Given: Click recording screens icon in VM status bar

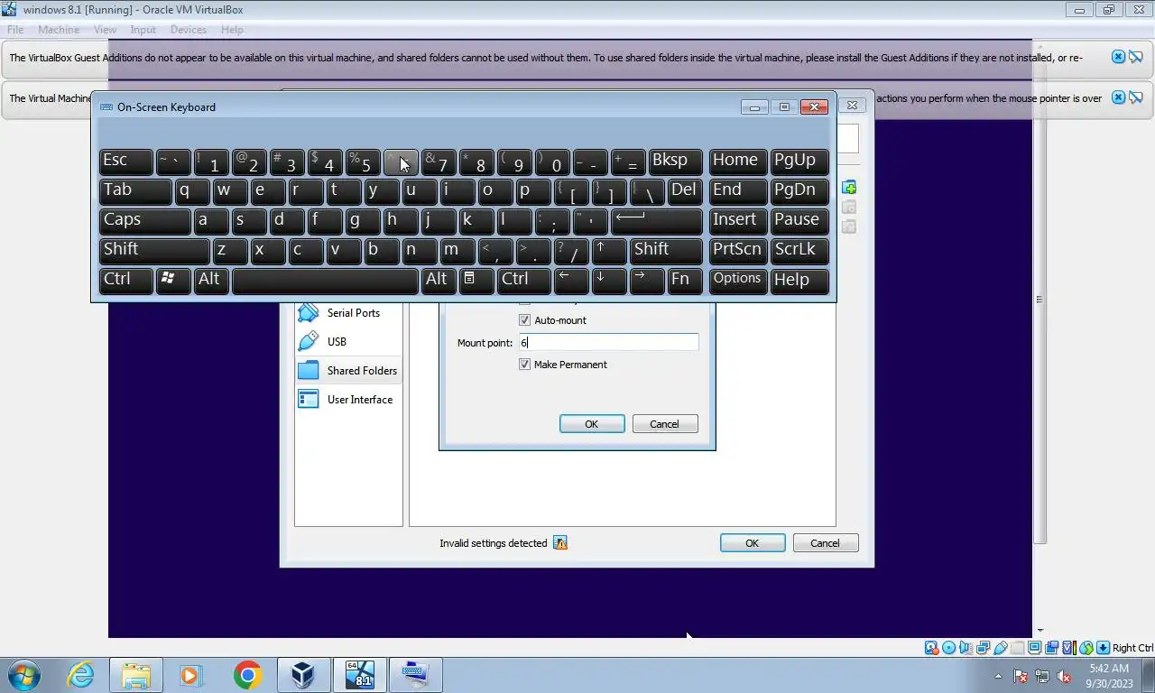Looking at the screenshot, I should point(1051,648).
